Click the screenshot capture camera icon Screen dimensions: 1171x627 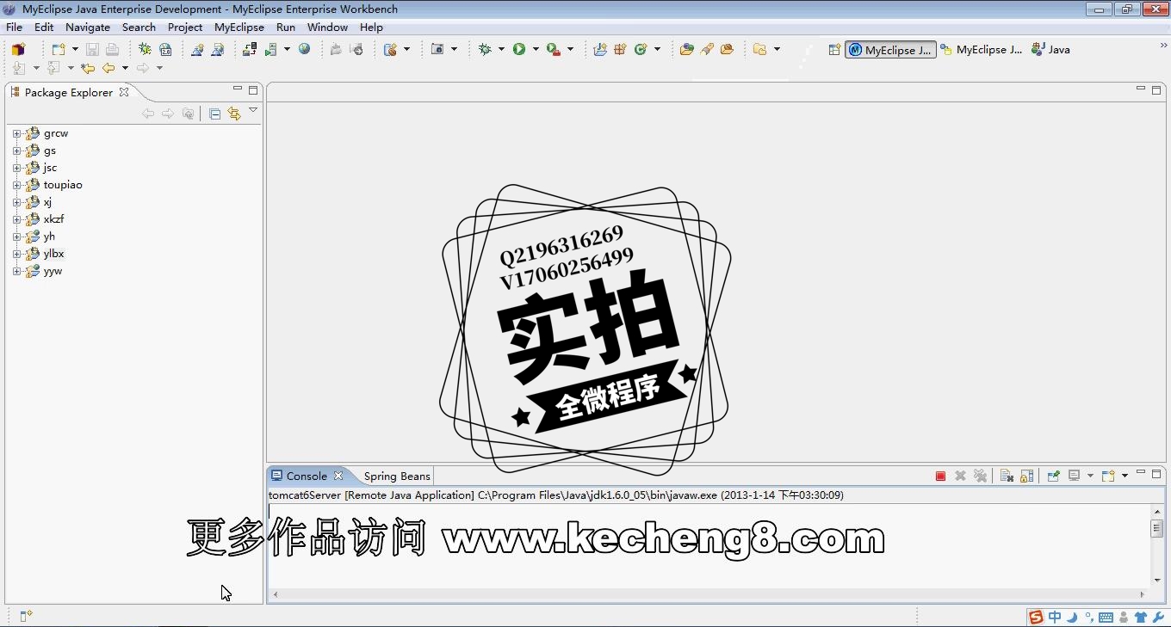click(x=437, y=50)
